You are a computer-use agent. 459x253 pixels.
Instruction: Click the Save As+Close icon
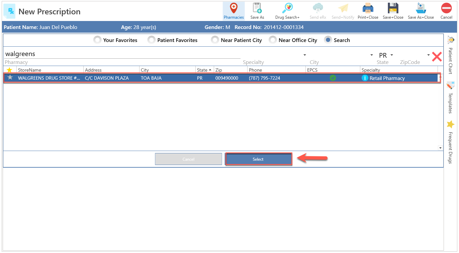tap(421, 8)
